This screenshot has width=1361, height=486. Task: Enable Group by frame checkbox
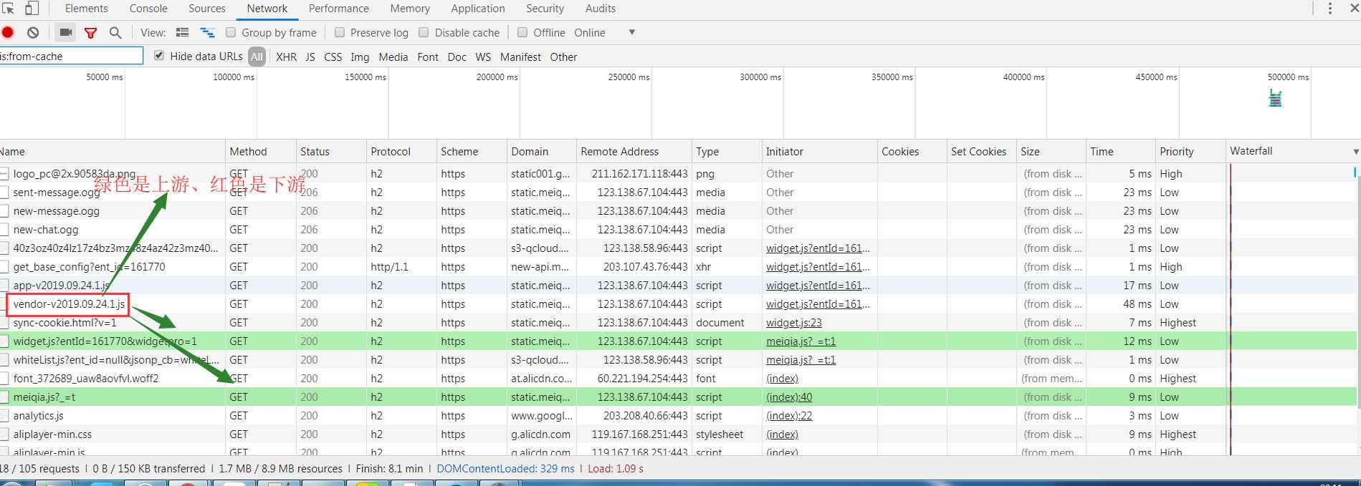coord(231,32)
